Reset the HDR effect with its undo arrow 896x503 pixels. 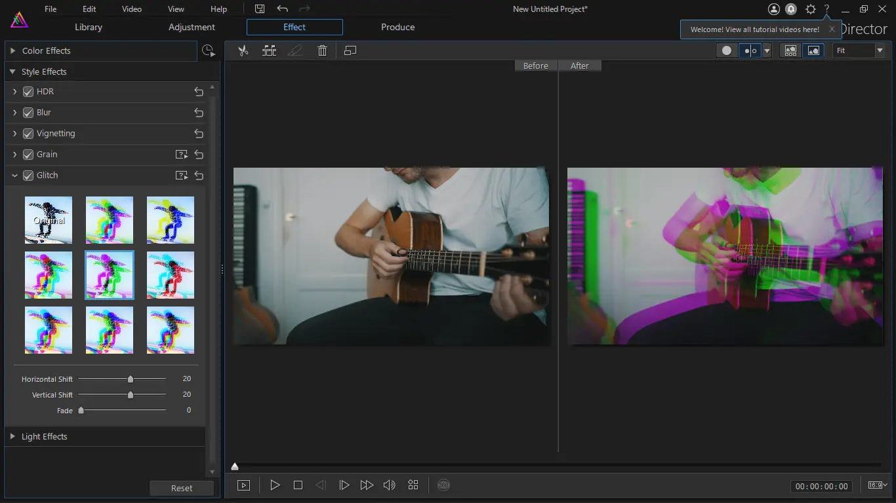199,92
